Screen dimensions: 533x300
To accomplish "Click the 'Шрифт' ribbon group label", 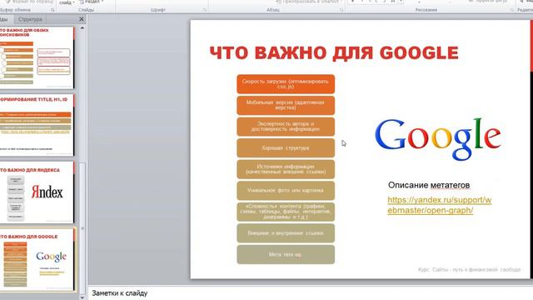I will [x=158, y=10].
